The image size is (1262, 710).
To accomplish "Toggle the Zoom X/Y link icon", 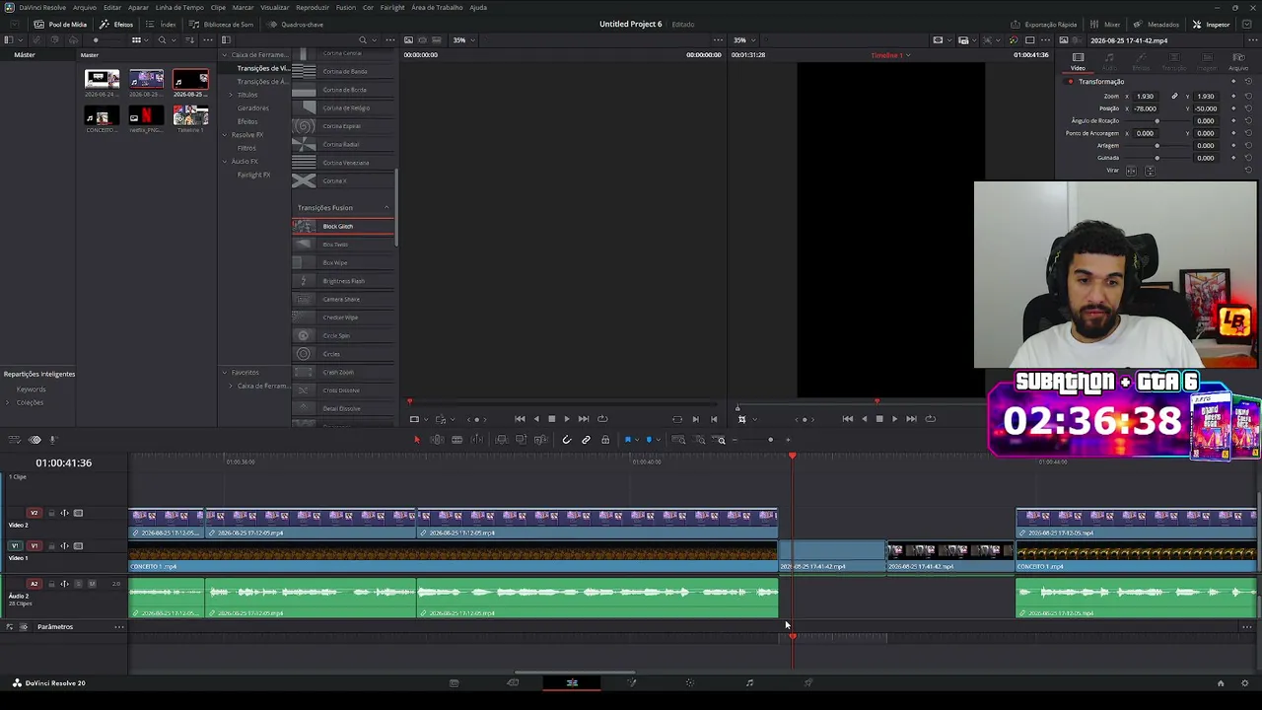I will (1174, 96).
